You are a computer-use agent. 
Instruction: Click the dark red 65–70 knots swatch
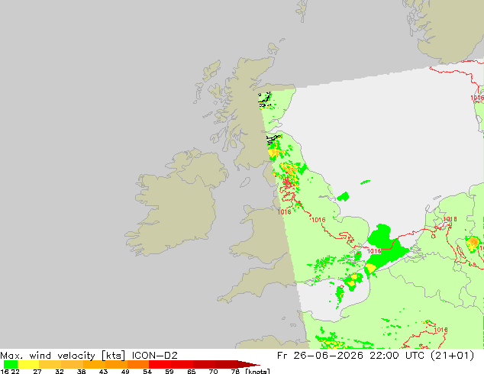click(x=205, y=364)
